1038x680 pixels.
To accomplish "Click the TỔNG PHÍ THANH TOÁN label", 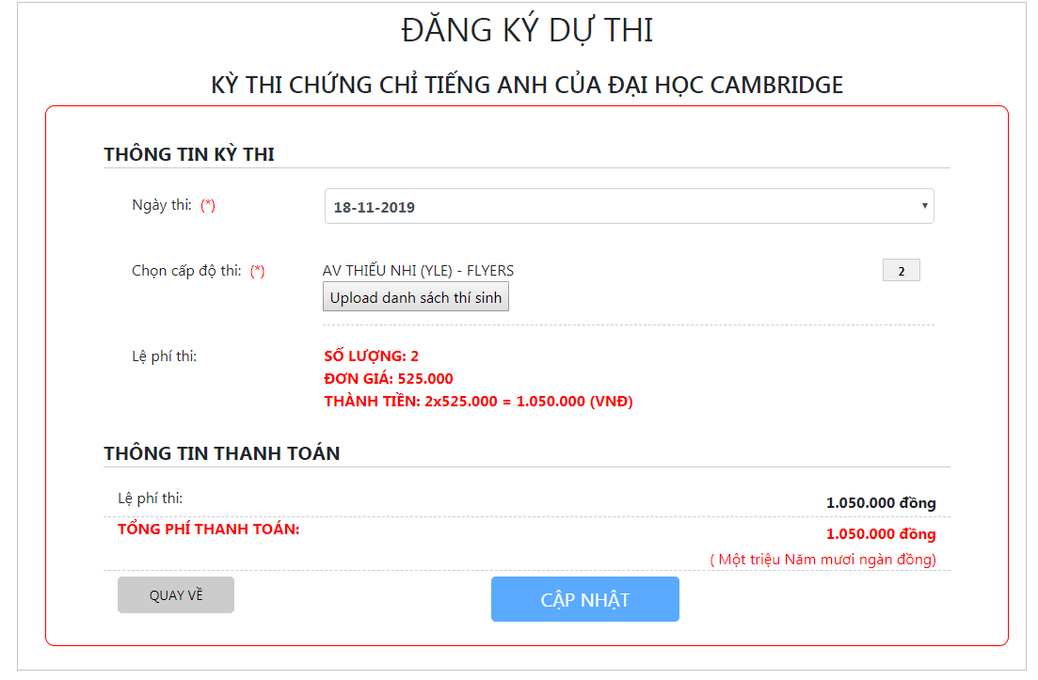I will point(209,530).
